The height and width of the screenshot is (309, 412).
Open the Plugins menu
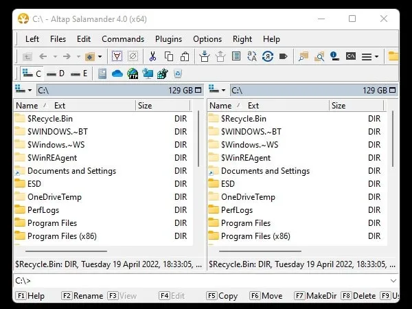(x=168, y=39)
